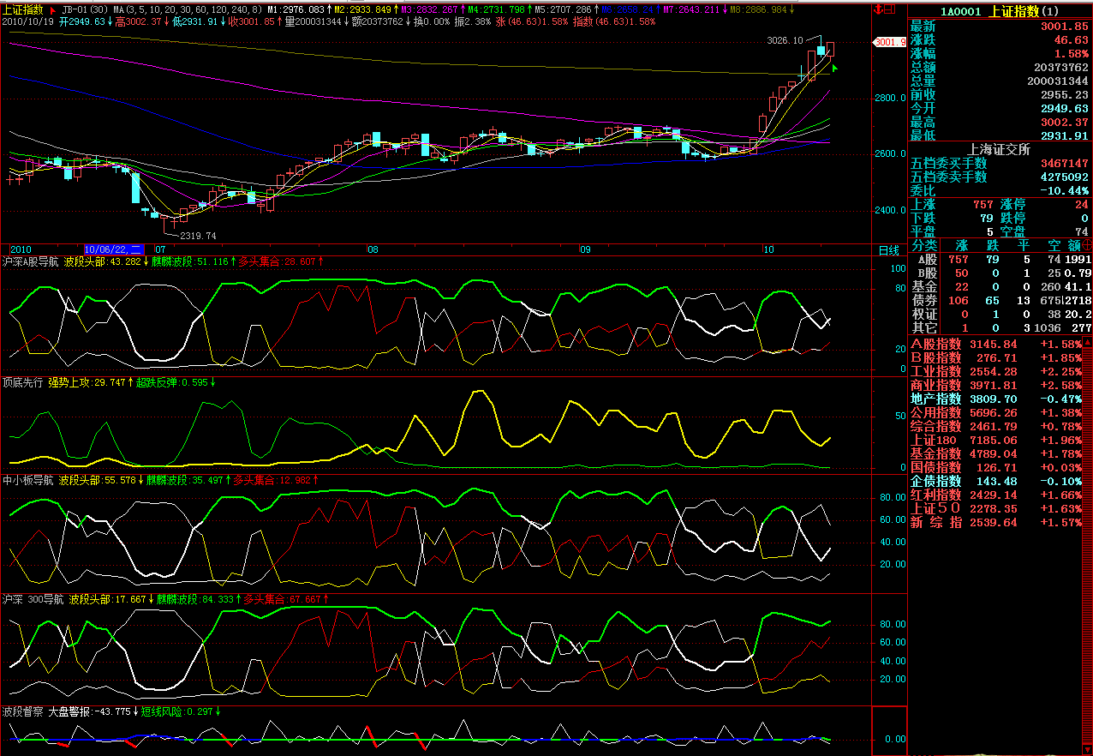Select the 权证 row in the category table

pos(1000,314)
